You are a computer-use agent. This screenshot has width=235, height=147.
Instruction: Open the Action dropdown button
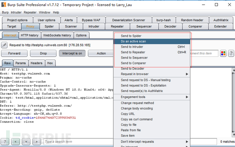point(101,53)
